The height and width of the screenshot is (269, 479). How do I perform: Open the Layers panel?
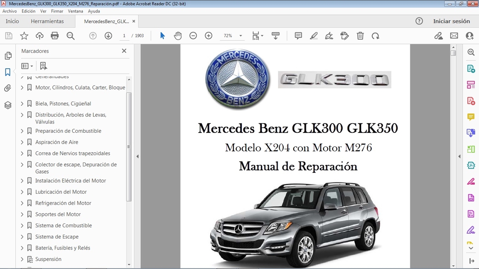pos(8,105)
